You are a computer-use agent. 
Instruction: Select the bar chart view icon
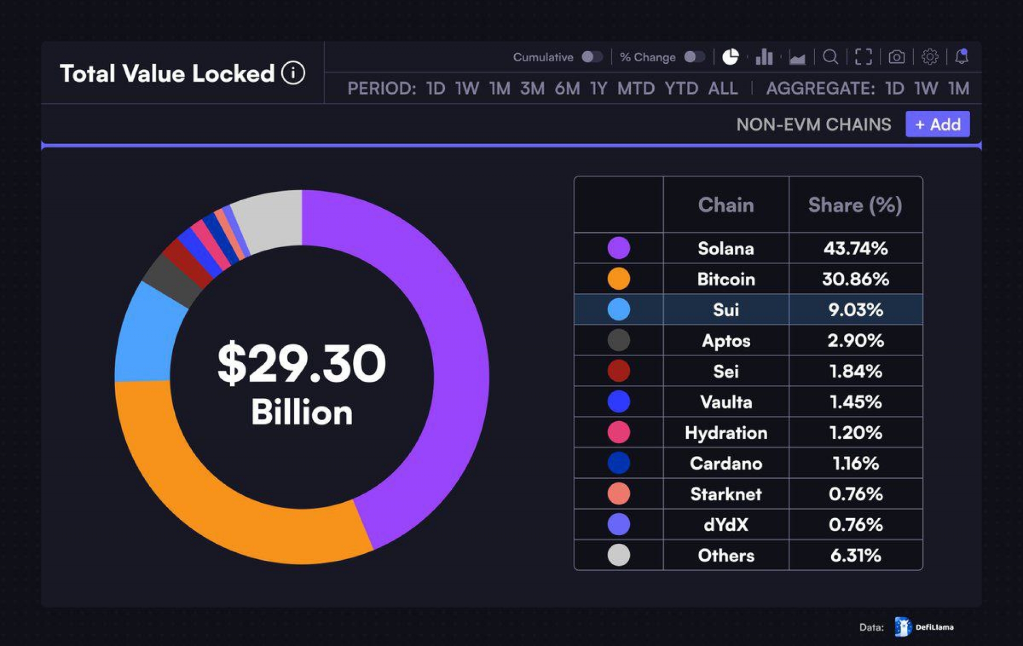(x=764, y=57)
